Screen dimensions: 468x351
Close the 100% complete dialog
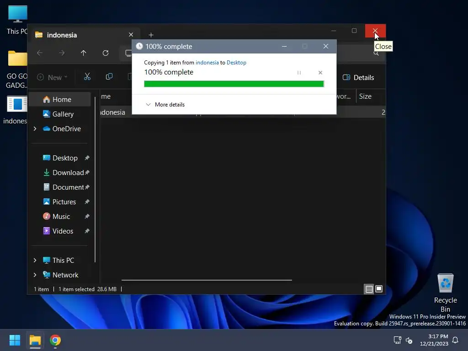point(325,46)
